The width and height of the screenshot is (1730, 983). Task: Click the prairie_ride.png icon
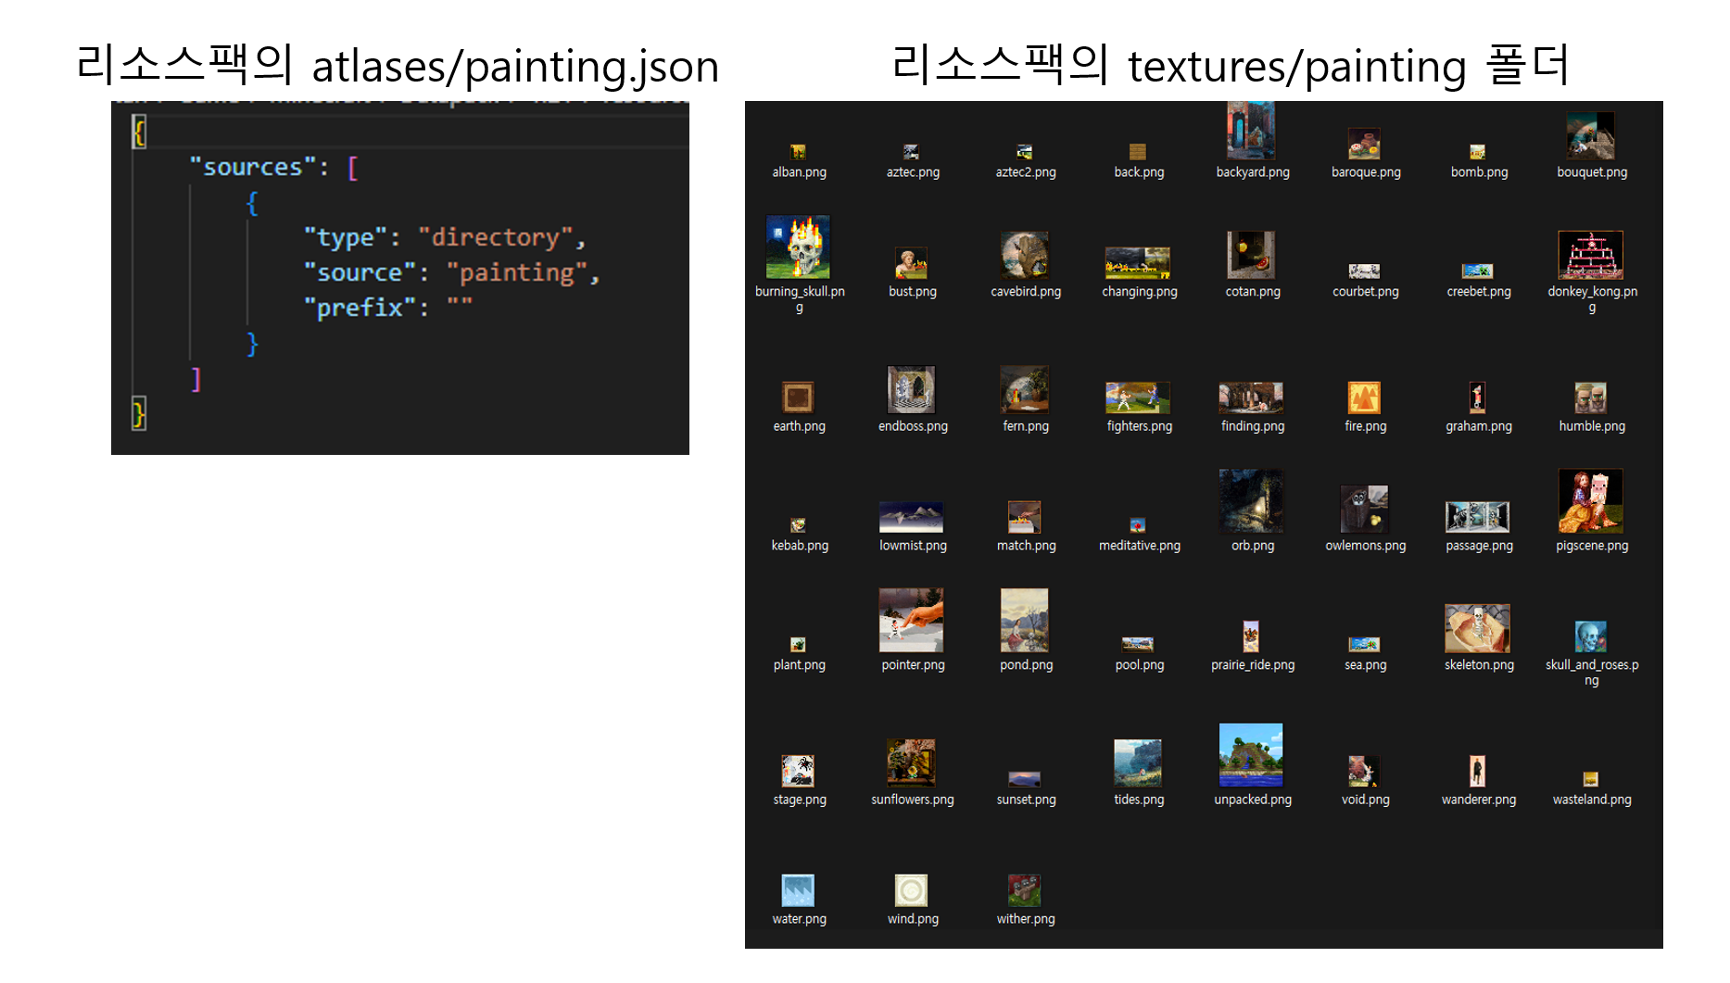(x=1251, y=636)
